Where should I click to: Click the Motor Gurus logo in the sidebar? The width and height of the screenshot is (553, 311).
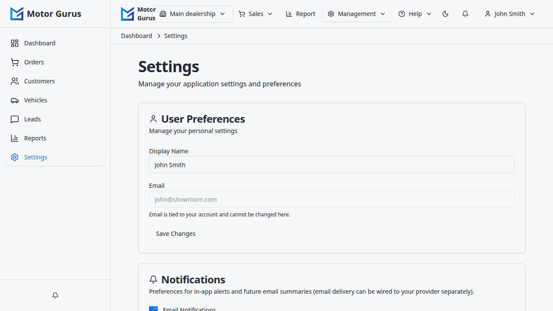[46, 14]
